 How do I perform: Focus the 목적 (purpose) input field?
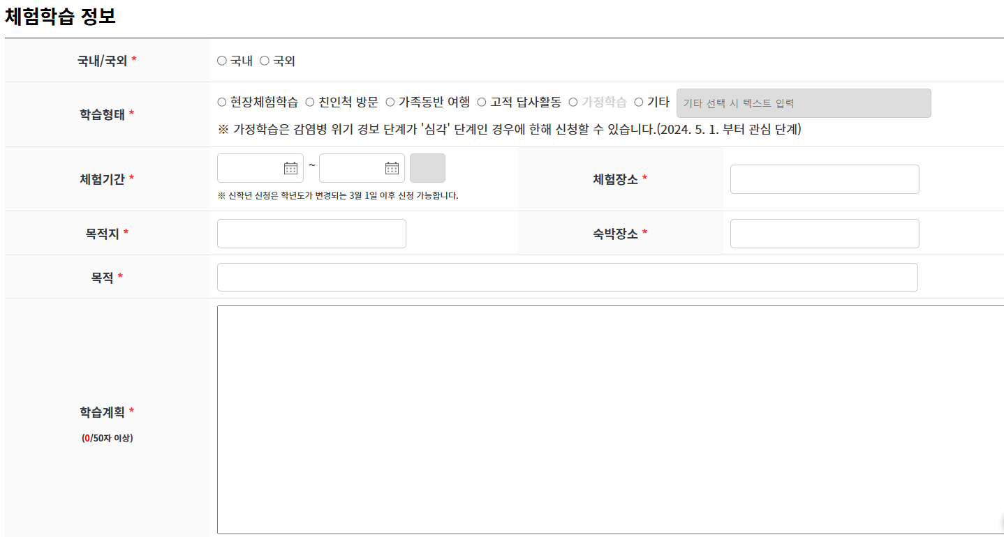(567, 277)
